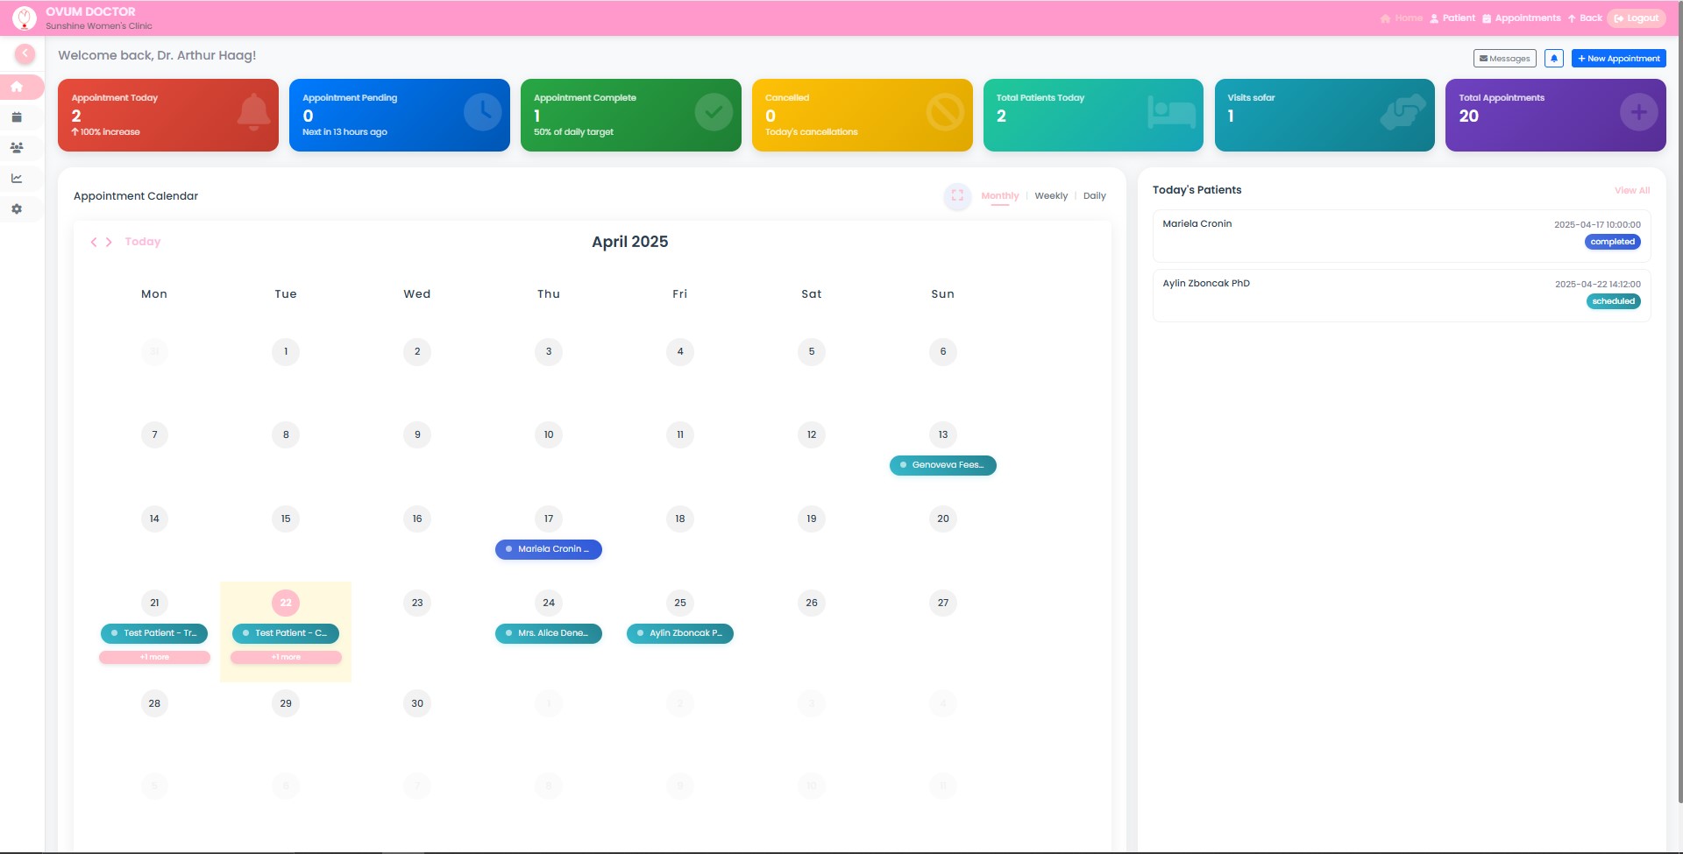Expand the +1 more appointments on April 22
Image resolution: width=1683 pixels, height=854 pixels.
[x=285, y=657]
